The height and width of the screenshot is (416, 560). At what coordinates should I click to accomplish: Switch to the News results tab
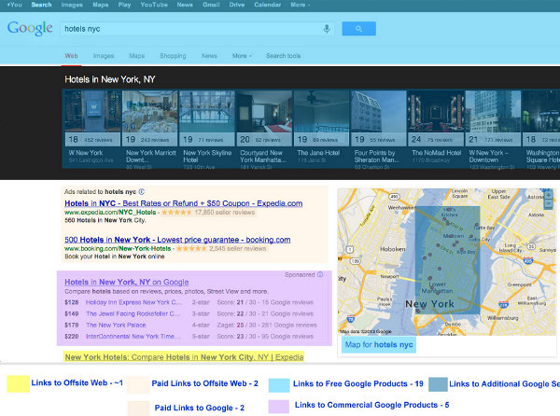(209, 56)
